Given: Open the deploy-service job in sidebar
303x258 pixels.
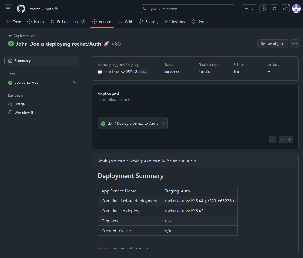Looking at the screenshot, I should 26,83.
